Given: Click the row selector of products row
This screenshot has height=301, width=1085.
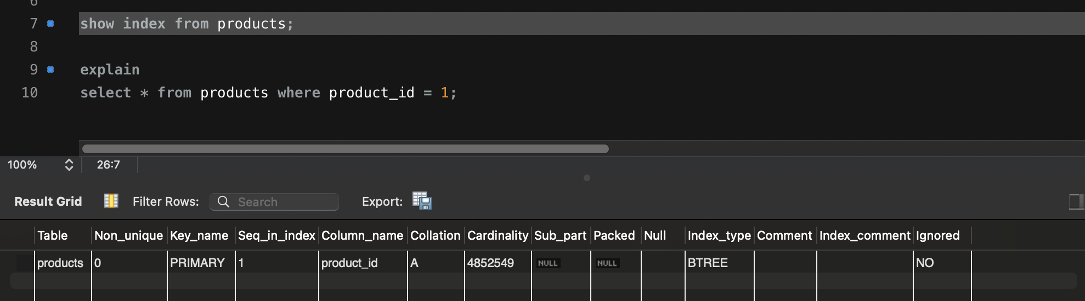Looking at the screenshot, I should click(x=24, y=263).
